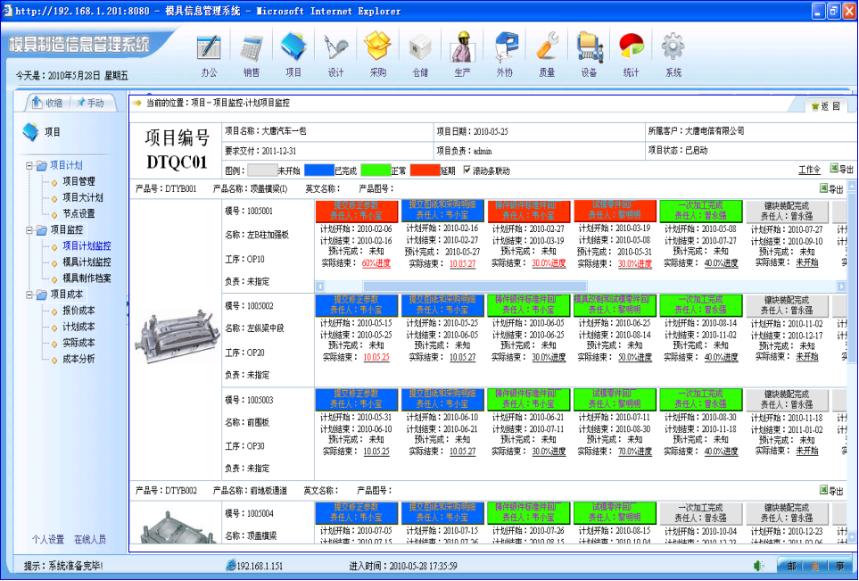Click the 采购 (Purchasing) icon

[x=377, y=46]
